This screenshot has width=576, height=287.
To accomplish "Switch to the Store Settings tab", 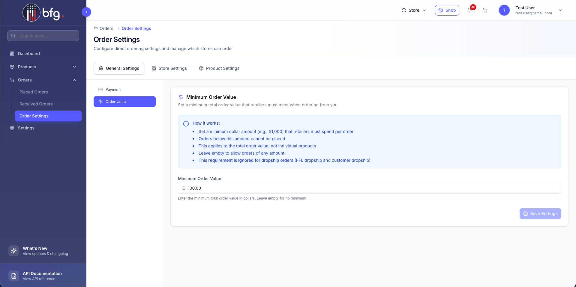I will pos(169,68).
